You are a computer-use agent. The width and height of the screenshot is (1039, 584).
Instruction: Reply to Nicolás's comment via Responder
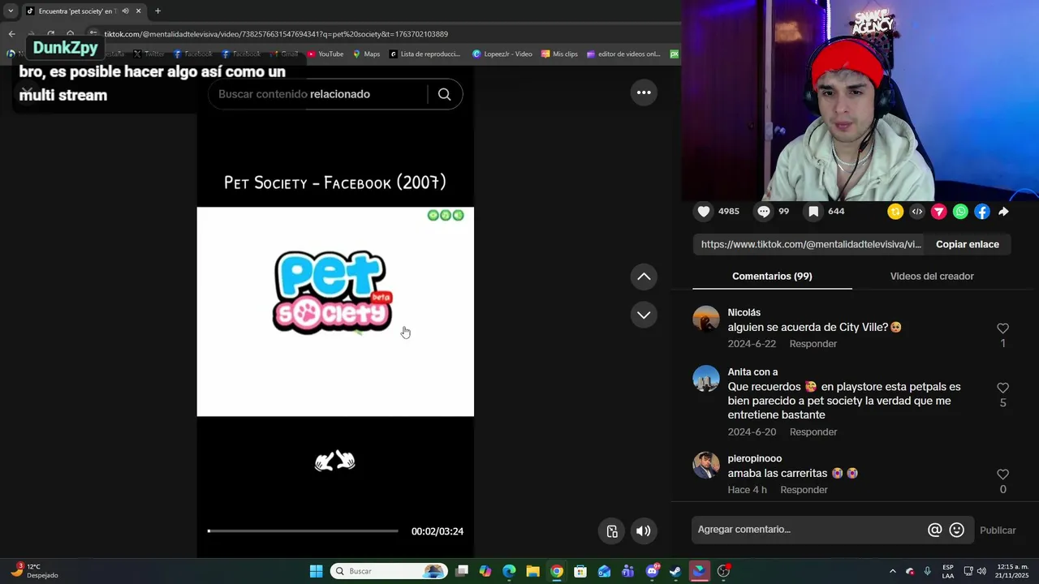point(813,344)
